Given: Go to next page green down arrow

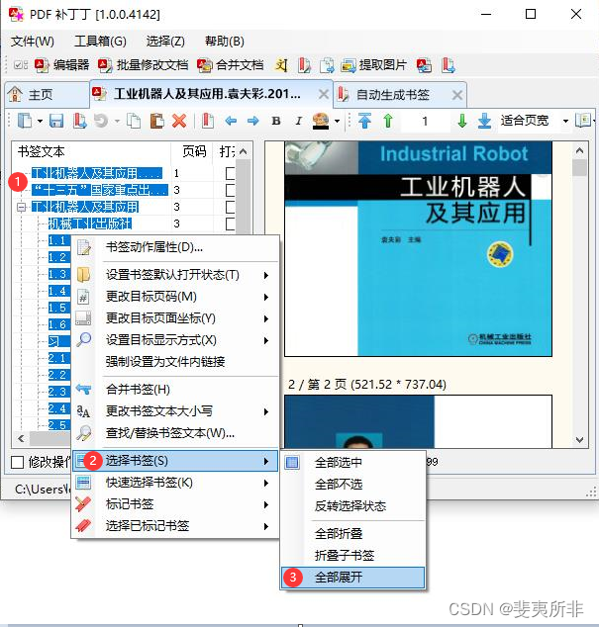Looking at the screenshot, I should tap(462, 121).
